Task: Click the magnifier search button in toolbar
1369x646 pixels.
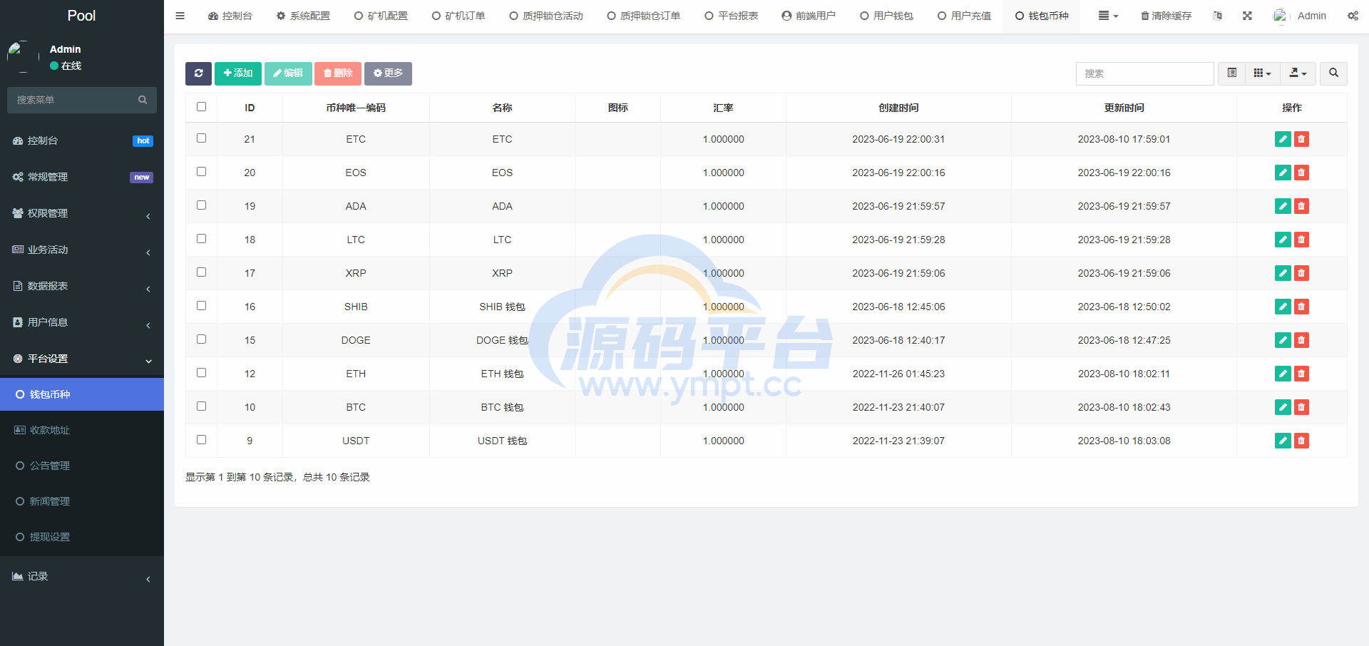Action: point(1333,73)
